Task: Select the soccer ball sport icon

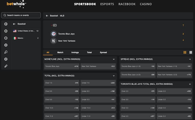Action: point(6,31)
